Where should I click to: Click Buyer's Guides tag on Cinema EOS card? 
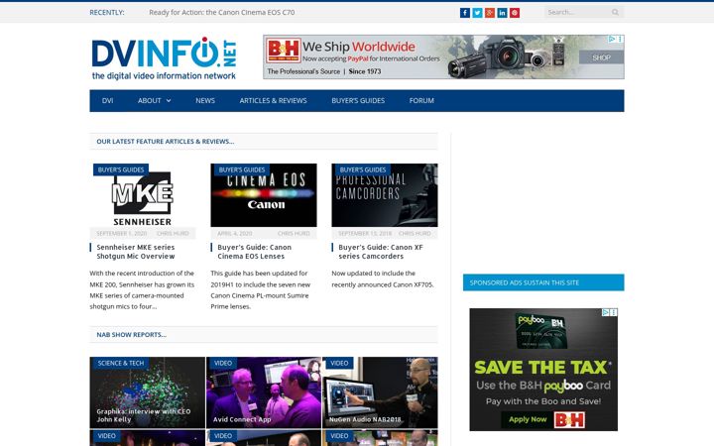[x=242, y=169]
